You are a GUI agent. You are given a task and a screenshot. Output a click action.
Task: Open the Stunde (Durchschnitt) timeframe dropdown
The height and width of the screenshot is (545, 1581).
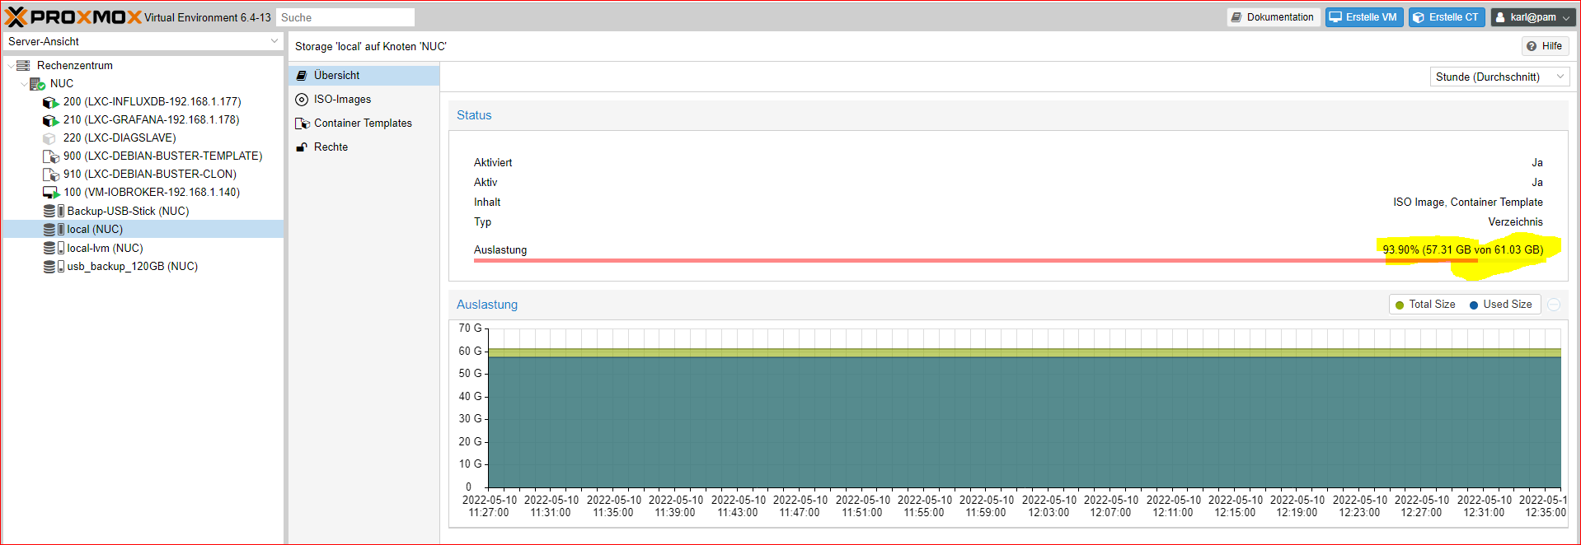click(x=1560, y=77)
